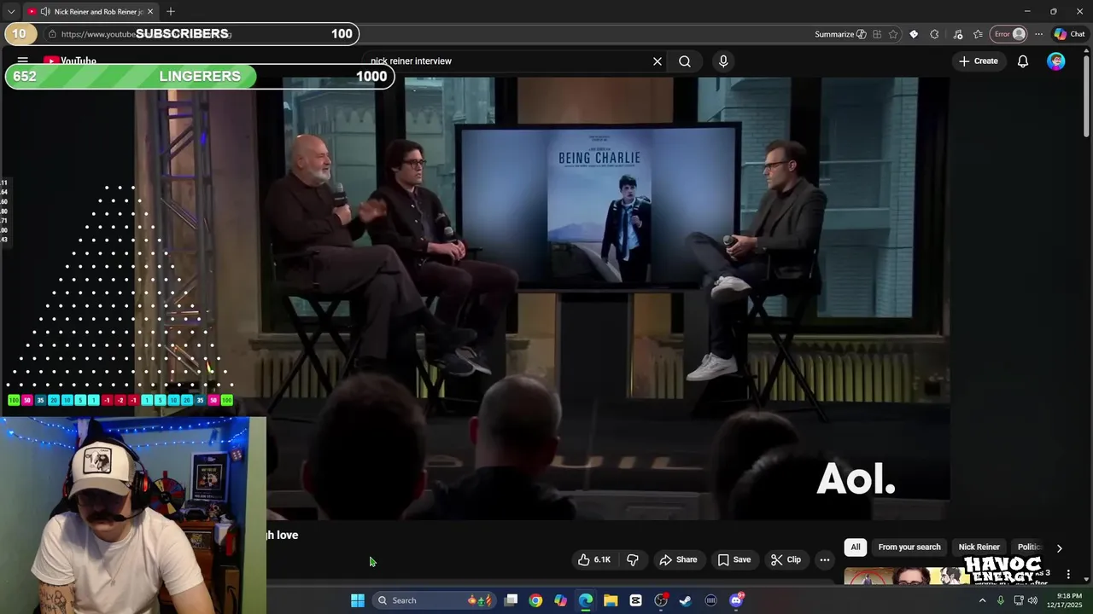Open browser Settings and more menu
Screen dimensions: 1093x614
coord(1038,34)
